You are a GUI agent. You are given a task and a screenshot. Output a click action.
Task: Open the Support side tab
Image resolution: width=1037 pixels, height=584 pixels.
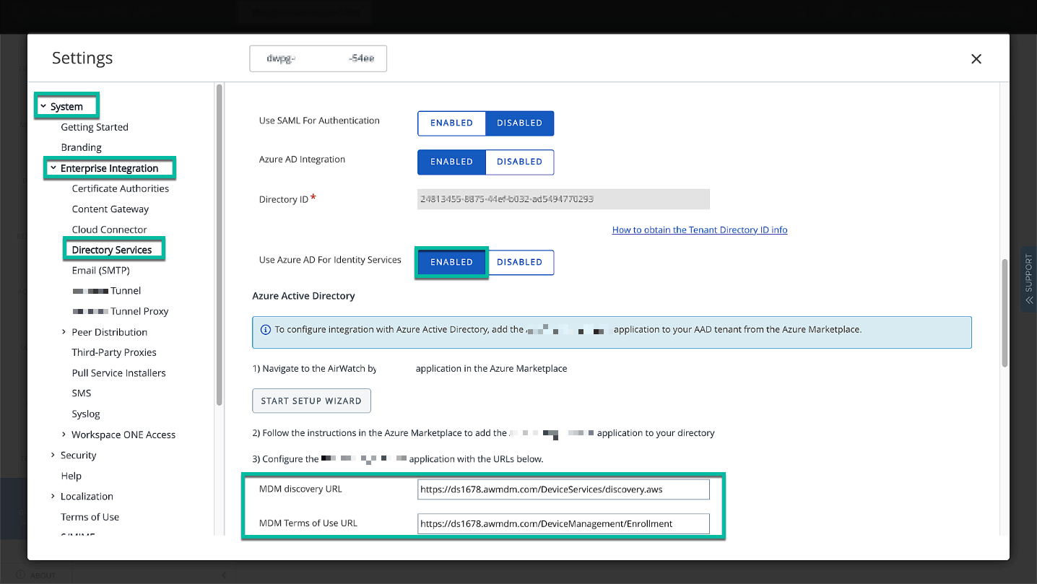coord(1028,279)
